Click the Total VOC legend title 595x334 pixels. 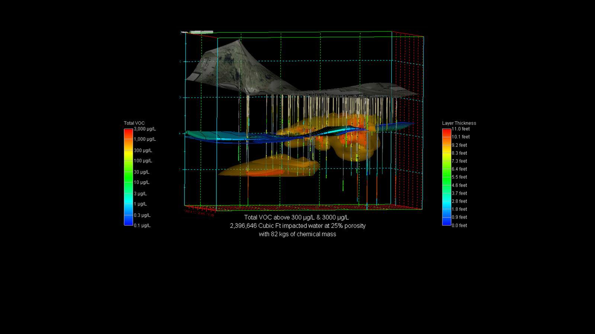(134, 123)
